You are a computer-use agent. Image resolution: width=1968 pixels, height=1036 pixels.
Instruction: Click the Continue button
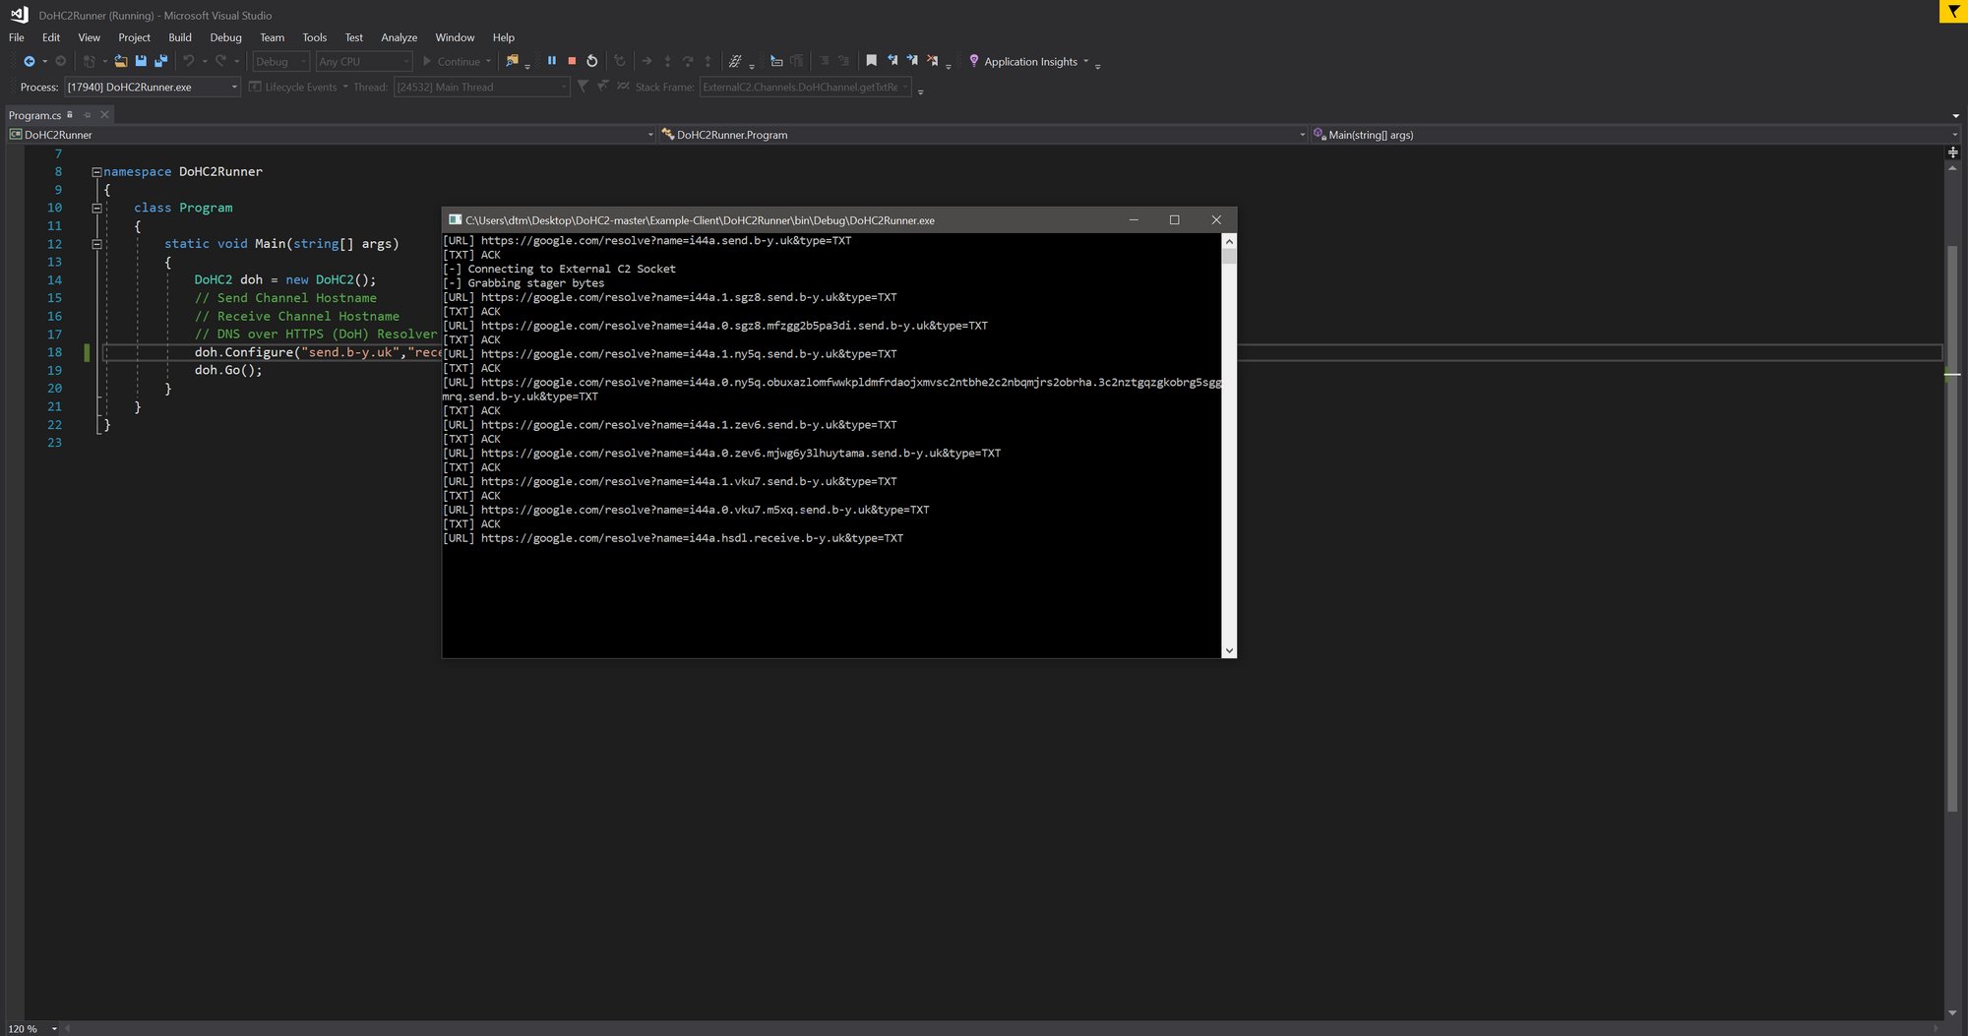tap(456, 61)
